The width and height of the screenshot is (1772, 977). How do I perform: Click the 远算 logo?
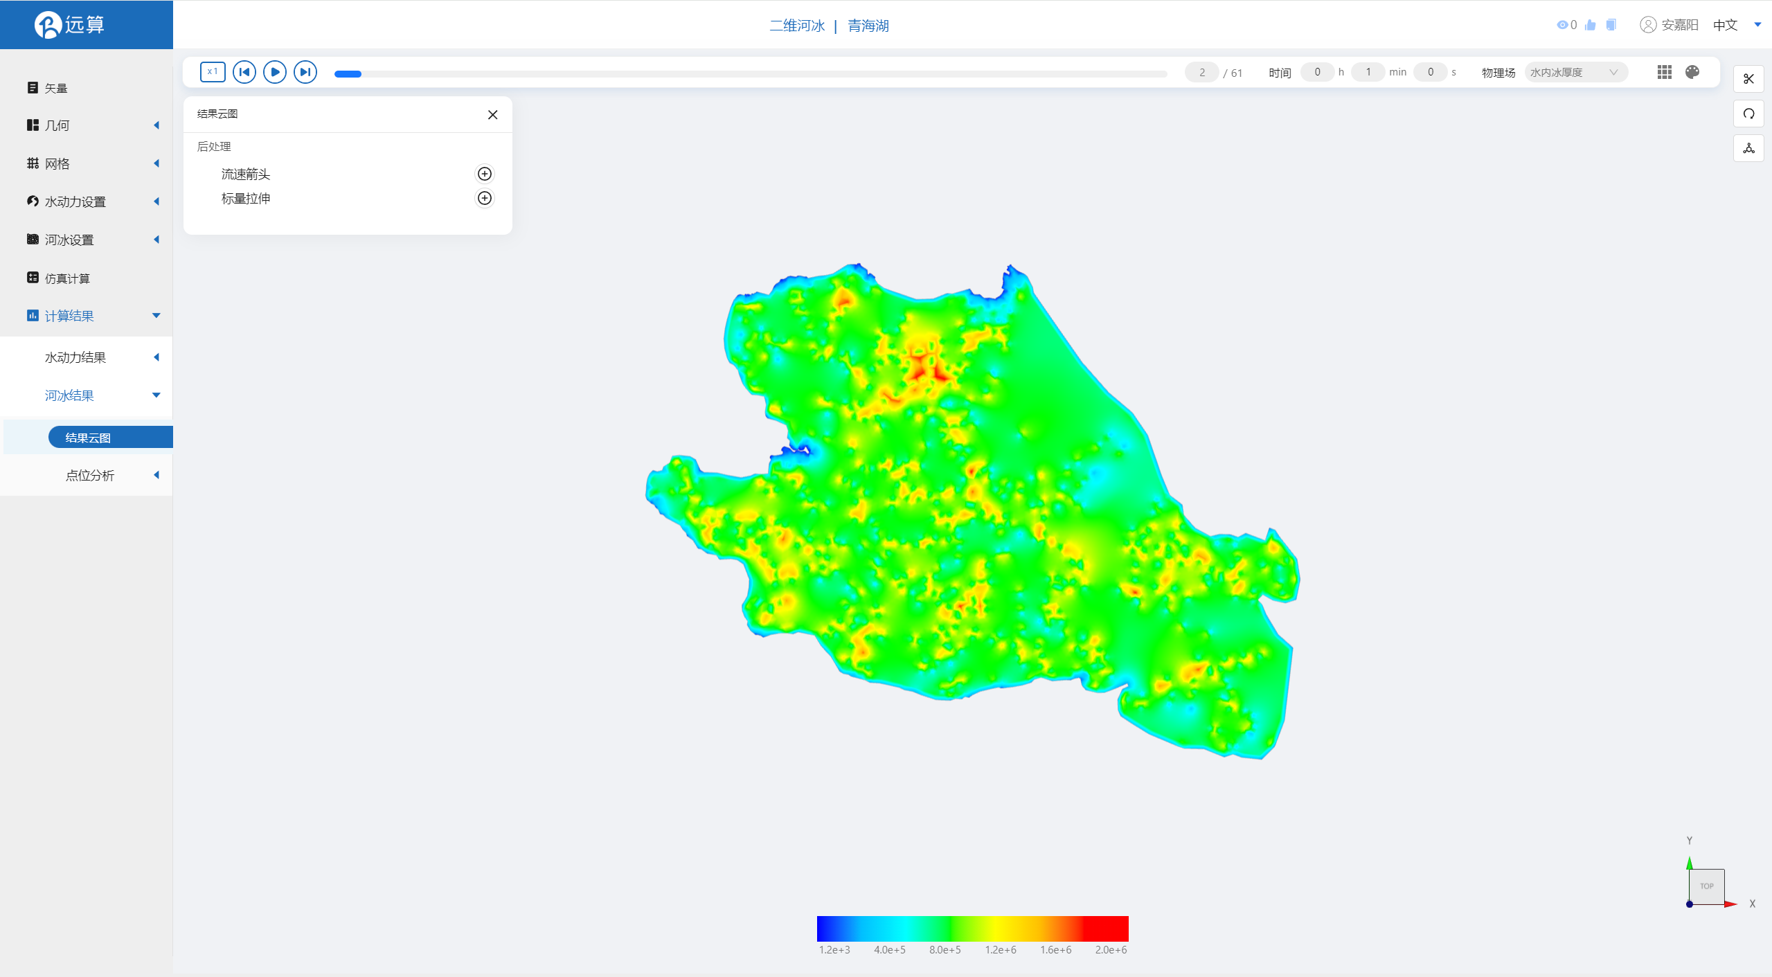(69, 25)
